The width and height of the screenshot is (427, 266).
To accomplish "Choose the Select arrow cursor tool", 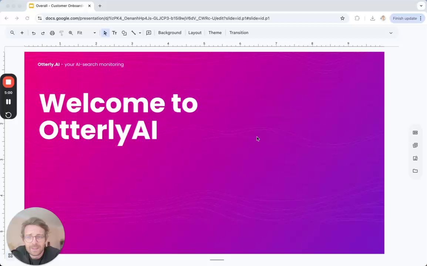I will pos(105,33).
